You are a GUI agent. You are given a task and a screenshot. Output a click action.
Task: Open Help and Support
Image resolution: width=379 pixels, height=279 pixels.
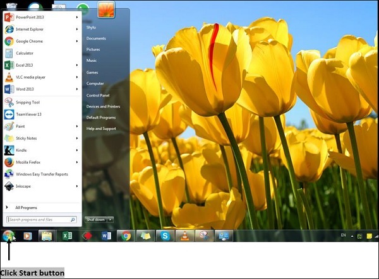point(101,128)
